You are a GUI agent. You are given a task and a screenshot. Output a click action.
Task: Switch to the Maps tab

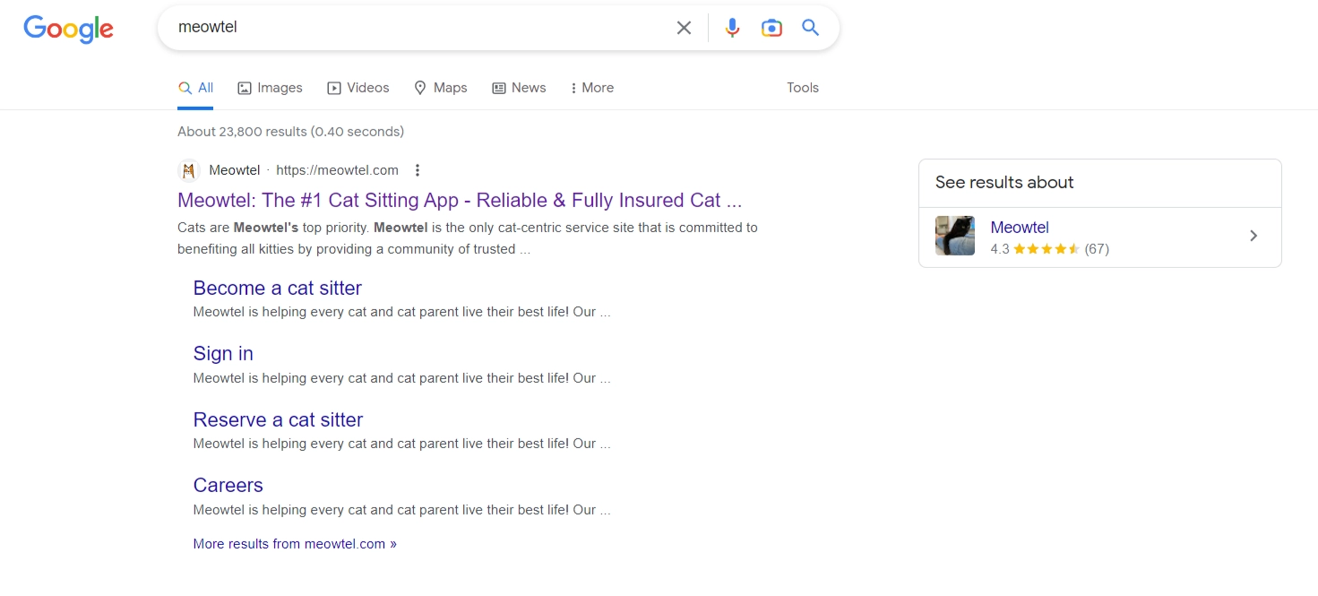[440, 88]
